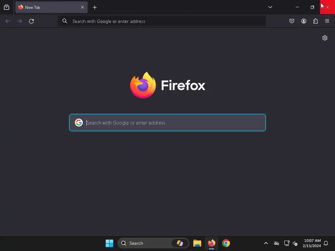Open the network status tray icon
Screen dimensions: 335x251
tap(287, 243)
